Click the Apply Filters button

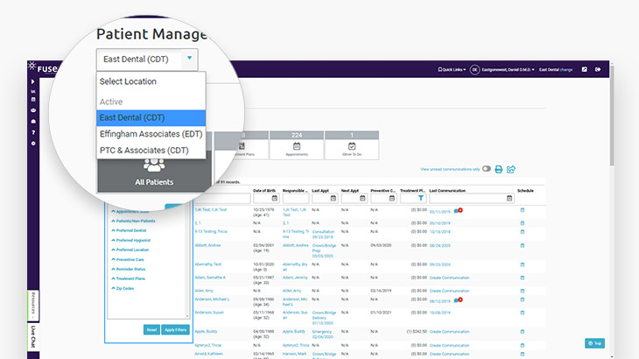(x=175, y=329)
